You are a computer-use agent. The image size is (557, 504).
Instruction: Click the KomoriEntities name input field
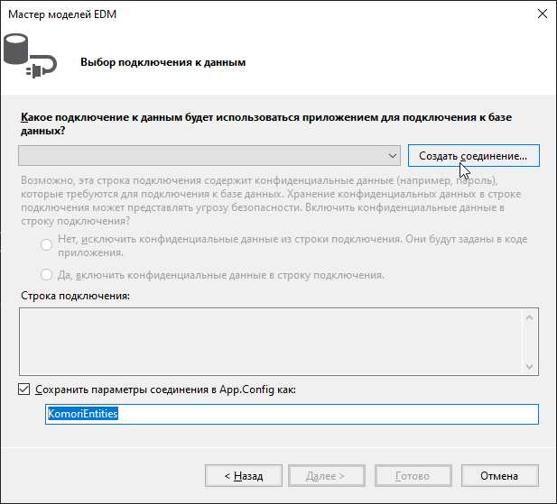(292, 414)
